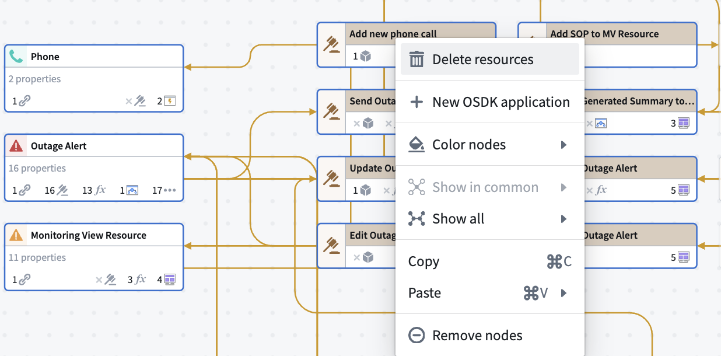Click the warning icon on Monitoring View Resource

click(16, 235)
